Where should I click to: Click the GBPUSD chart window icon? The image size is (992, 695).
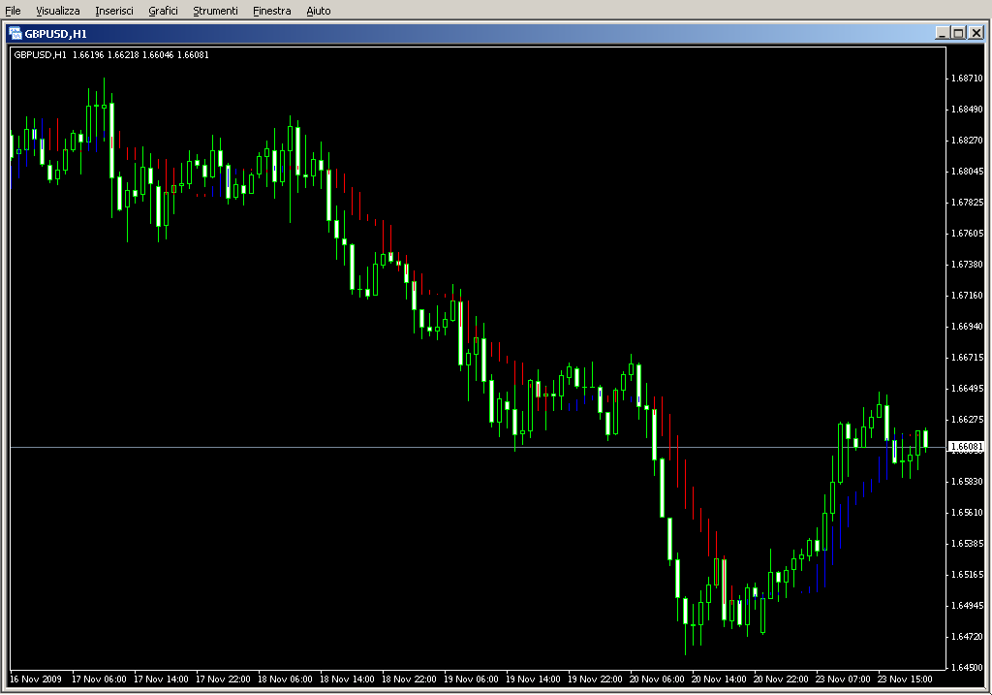tap(15, 32)
